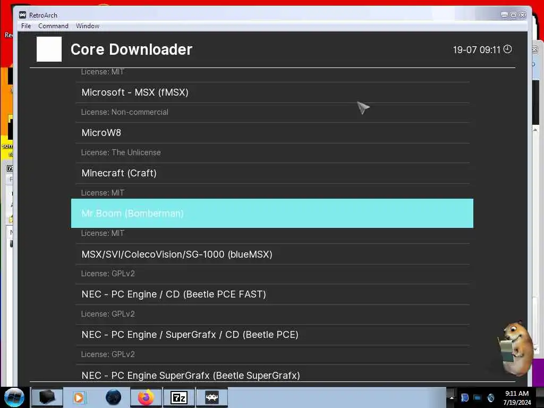Open the Command menu

[53, 26]
